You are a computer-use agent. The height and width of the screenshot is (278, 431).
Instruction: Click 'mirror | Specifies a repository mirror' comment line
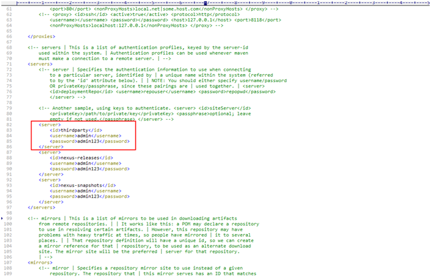(141, 268)
